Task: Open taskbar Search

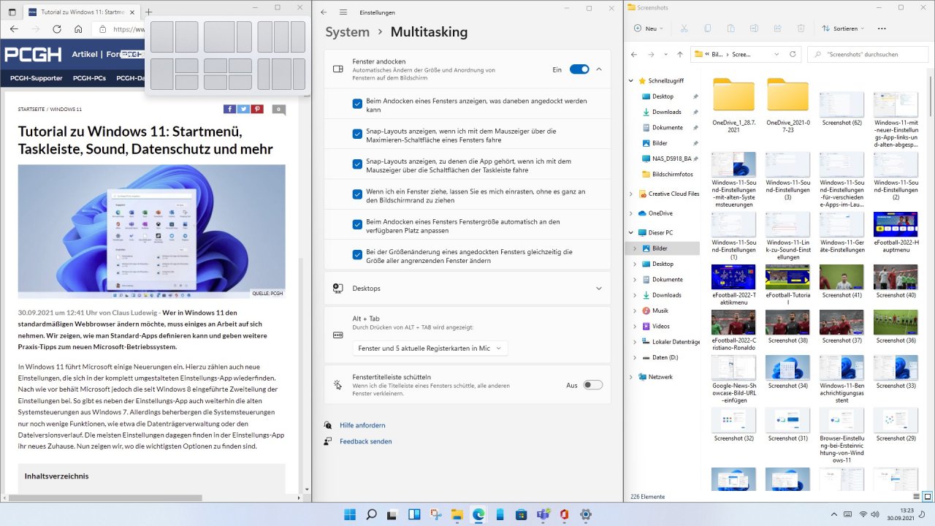Action: point(370,514)
